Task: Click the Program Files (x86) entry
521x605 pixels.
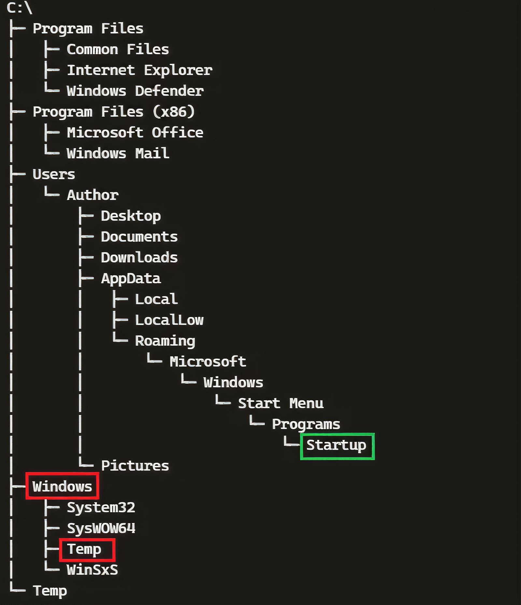Action: click(x=113, y=112)
